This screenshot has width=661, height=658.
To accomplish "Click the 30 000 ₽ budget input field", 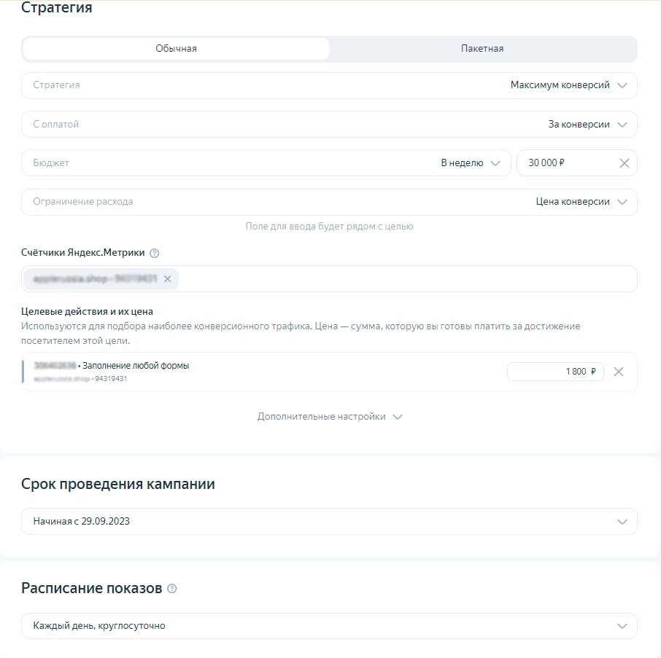I will [576, 163].
